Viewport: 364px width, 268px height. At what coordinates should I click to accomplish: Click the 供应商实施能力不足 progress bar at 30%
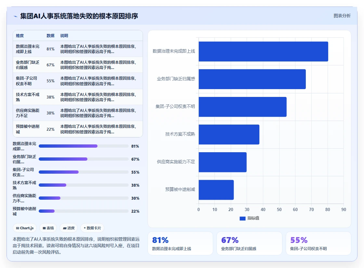click(x=84, y=198)
